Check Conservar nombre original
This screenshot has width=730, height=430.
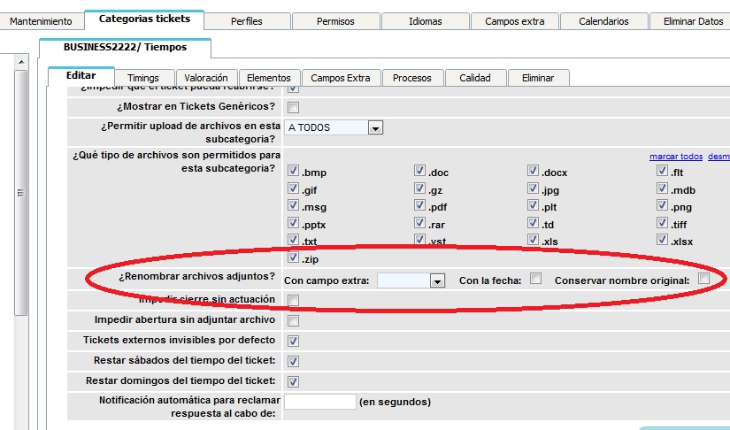[x=704, y=279]
